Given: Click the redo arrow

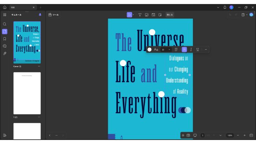Looking at the screenshot, I should (236, 15).
